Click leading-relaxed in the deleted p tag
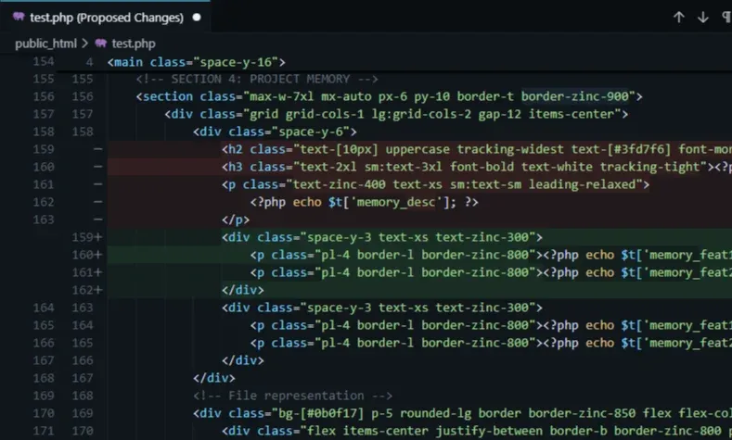732x440 pixels. pyautogui.click(x=582, y=184)
